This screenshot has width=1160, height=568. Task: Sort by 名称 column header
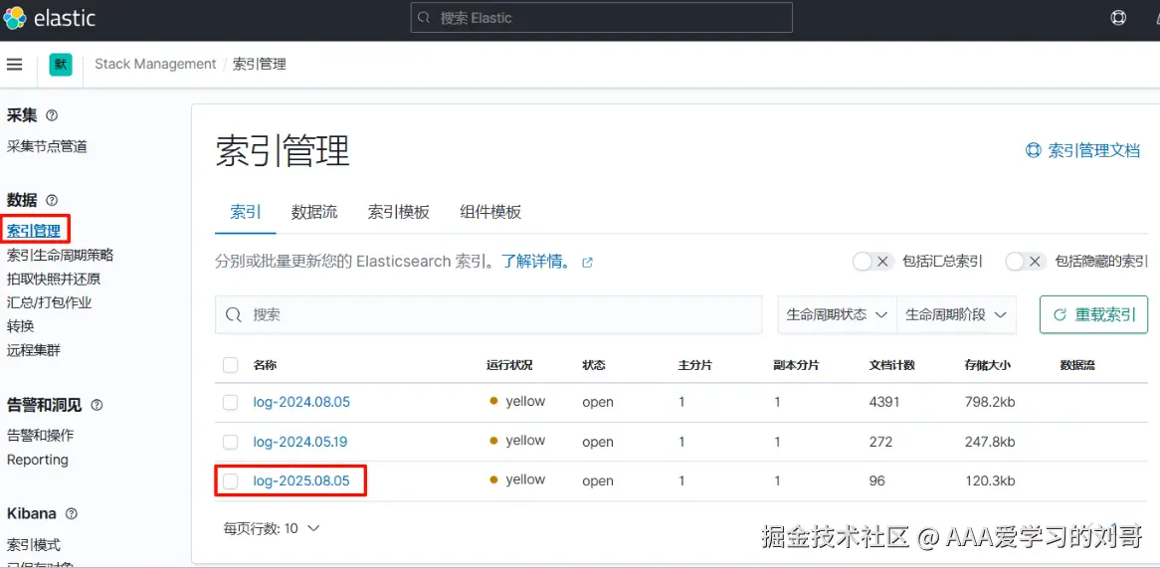265,365
